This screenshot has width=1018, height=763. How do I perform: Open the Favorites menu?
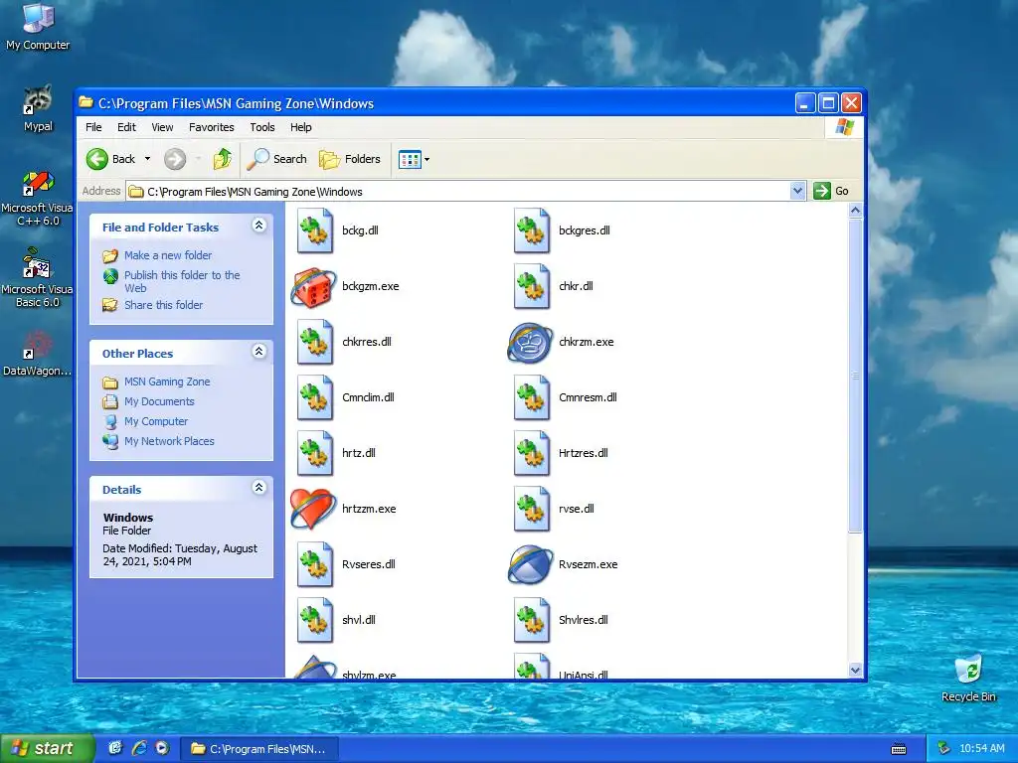211,127
